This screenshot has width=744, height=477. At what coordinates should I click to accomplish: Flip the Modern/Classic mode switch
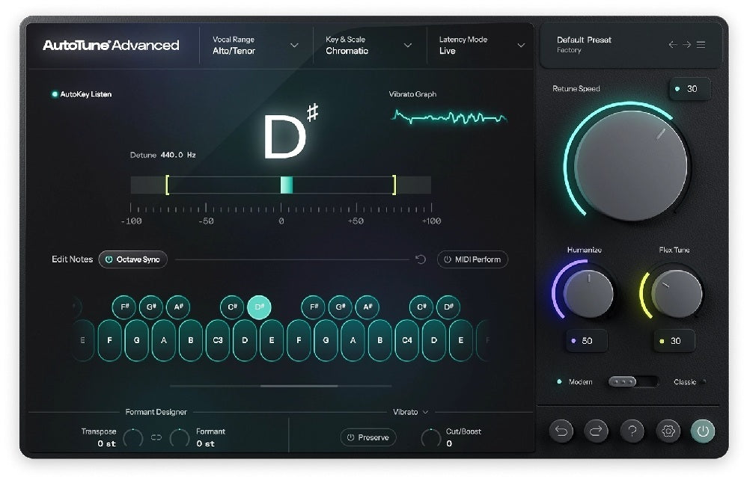[x=633, y=382]
